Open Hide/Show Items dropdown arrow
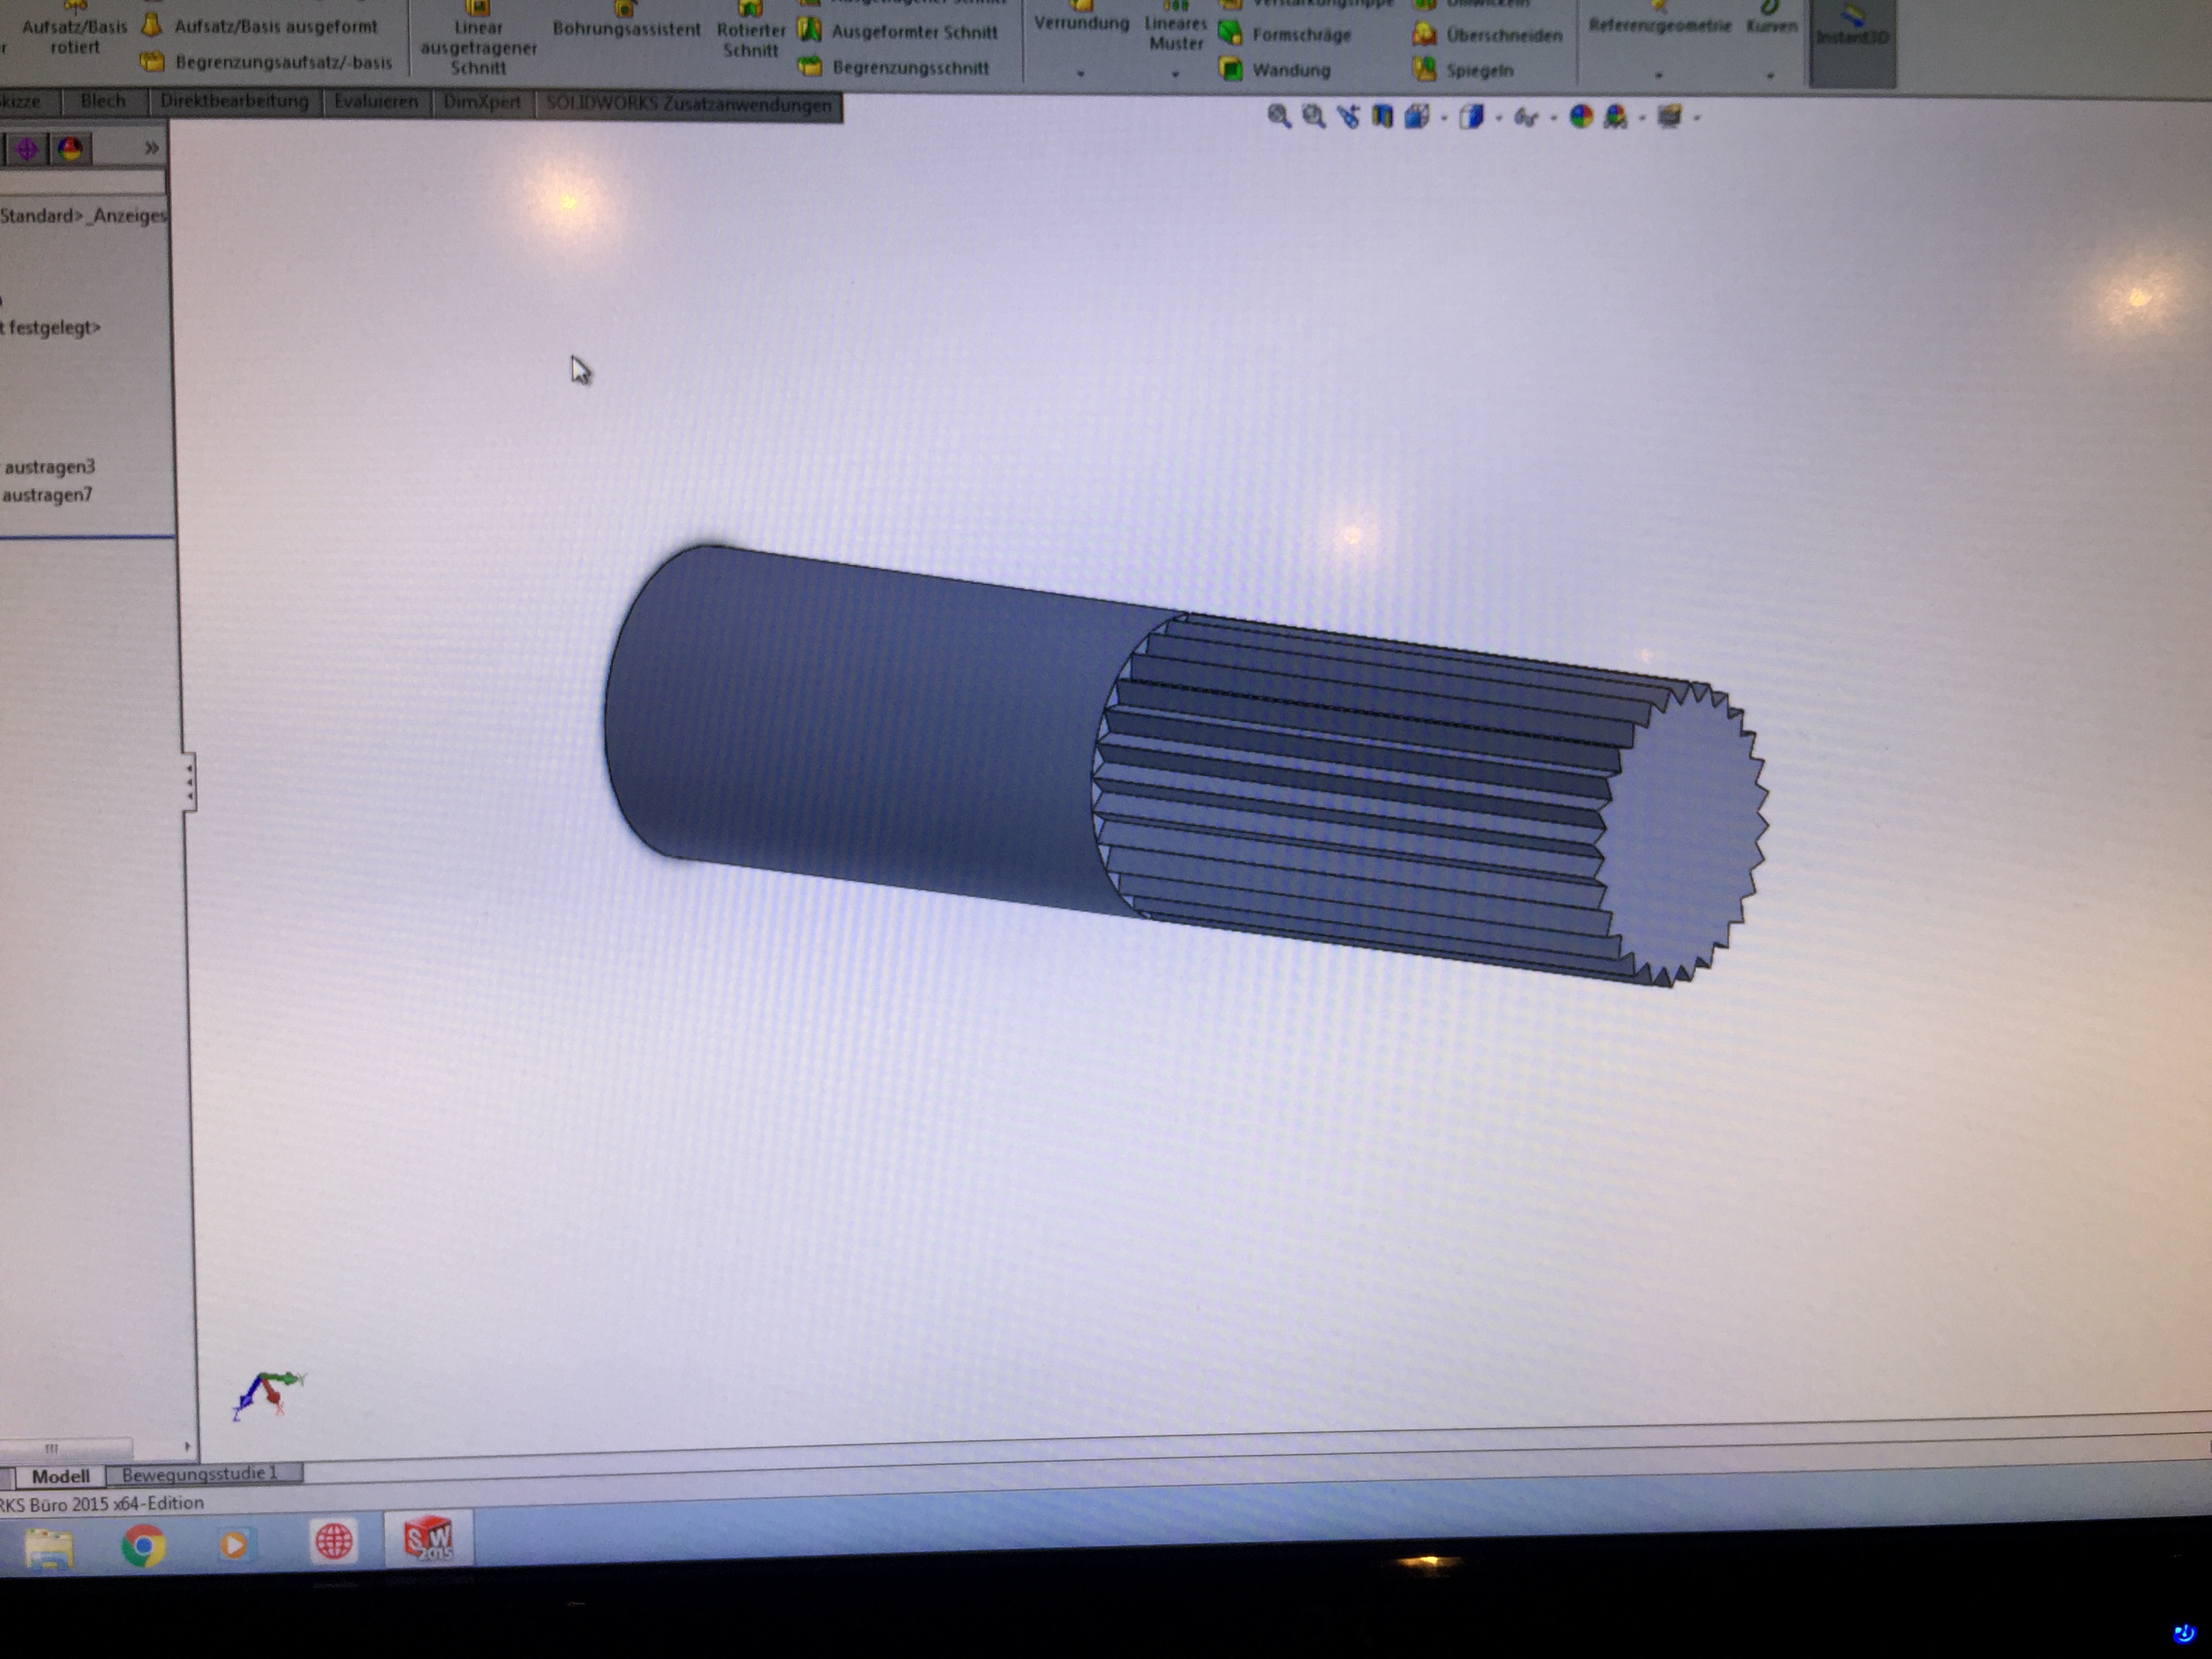Image resolution: width=2212 pixels, height=1659 pixels. tap(1553, 118)
